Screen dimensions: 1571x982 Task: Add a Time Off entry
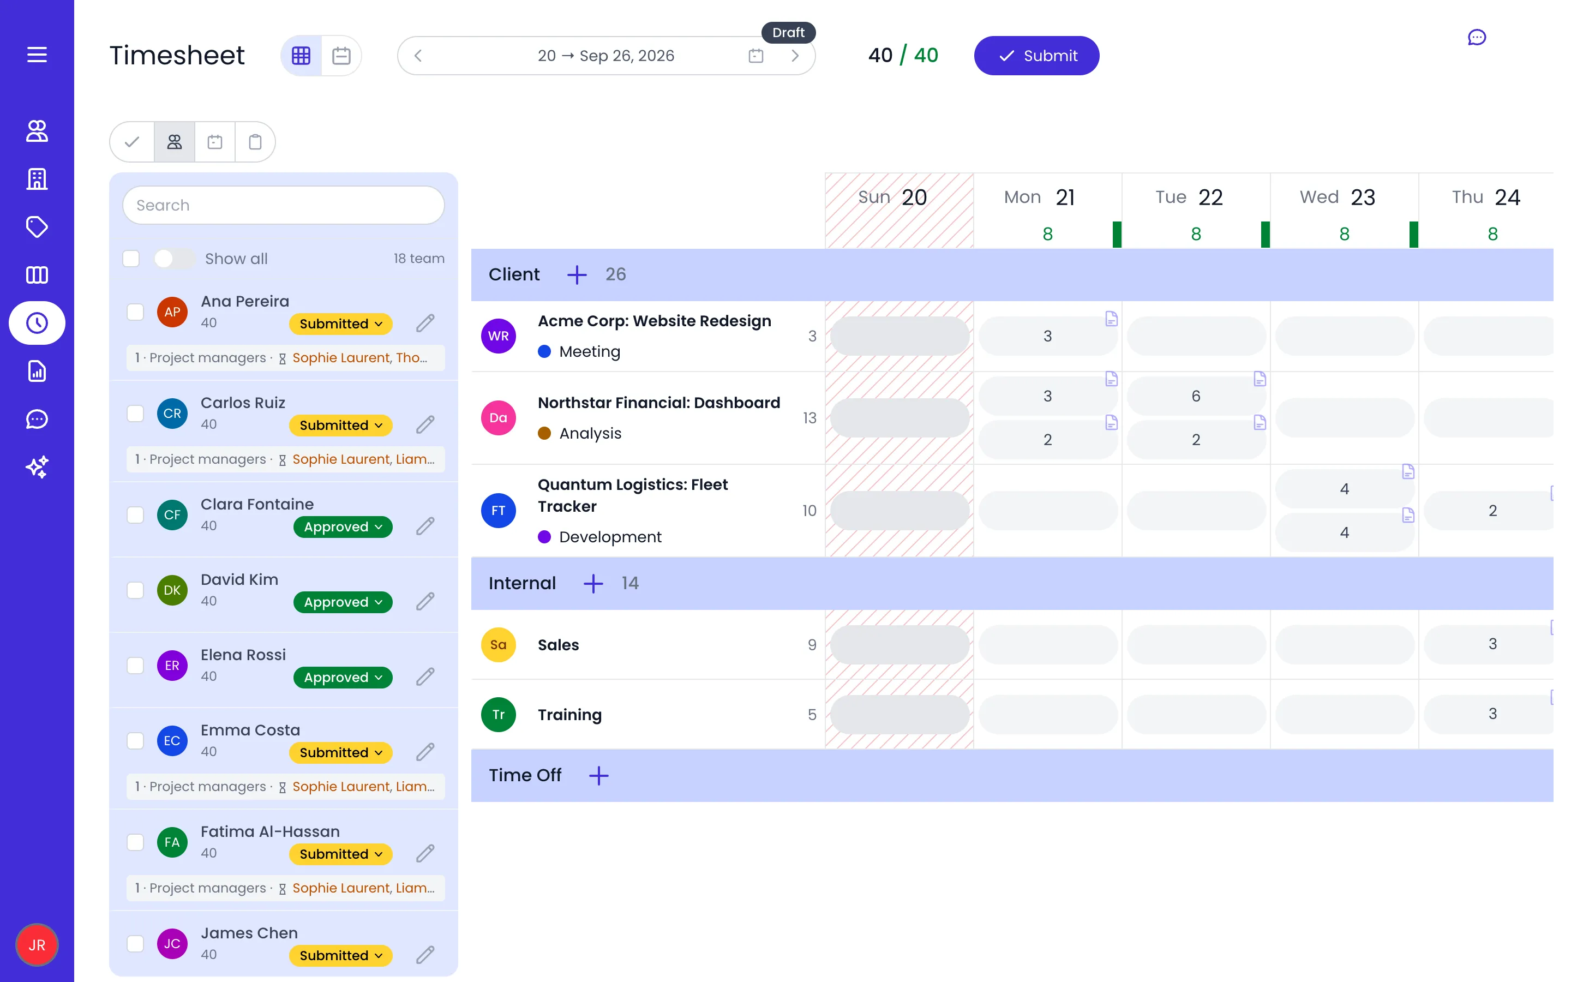598,775
